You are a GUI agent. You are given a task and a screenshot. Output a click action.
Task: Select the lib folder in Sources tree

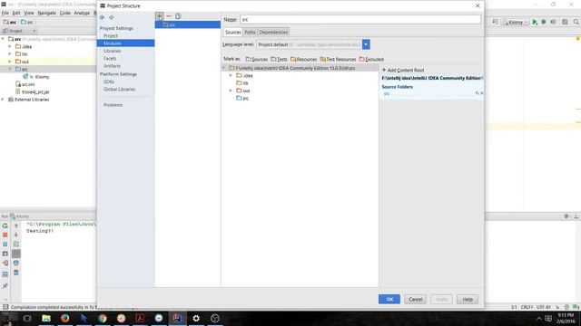pyautogui.click(x=242, y=83)
